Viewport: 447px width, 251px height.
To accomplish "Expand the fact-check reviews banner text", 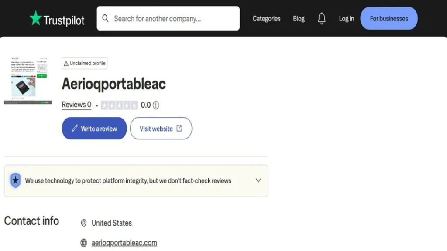I will (x=128, y=181).
